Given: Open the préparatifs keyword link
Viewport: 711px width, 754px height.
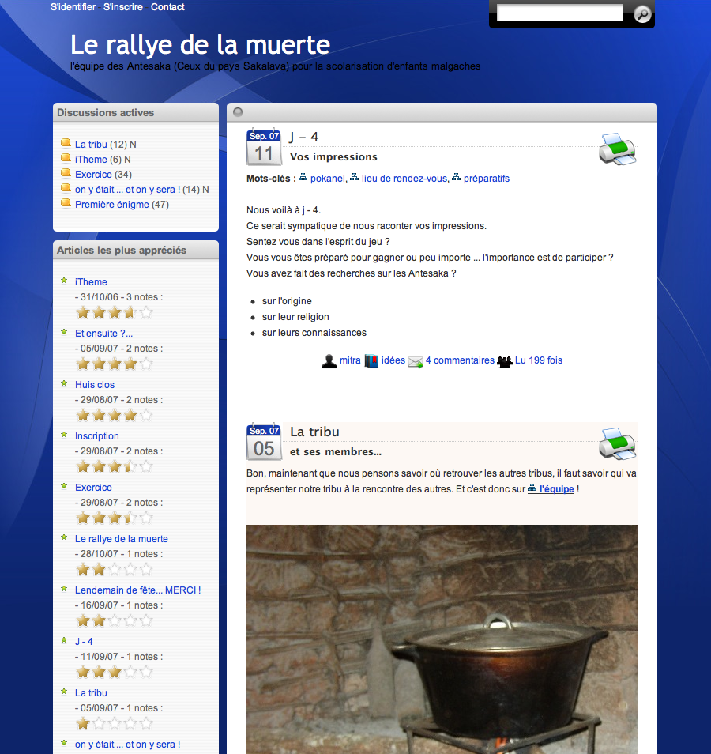Looking at the screenshot, I should click(x=487, y=179).
